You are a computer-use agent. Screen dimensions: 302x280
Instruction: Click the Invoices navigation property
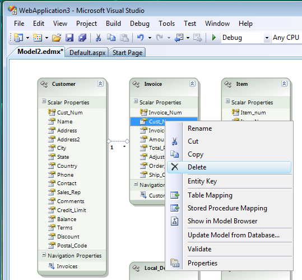pyautogui.click(x=67, y=267)
